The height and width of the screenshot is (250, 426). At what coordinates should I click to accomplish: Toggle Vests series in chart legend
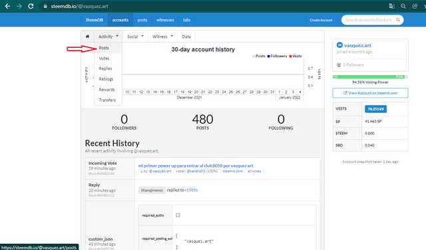click(x=296, y=57)
